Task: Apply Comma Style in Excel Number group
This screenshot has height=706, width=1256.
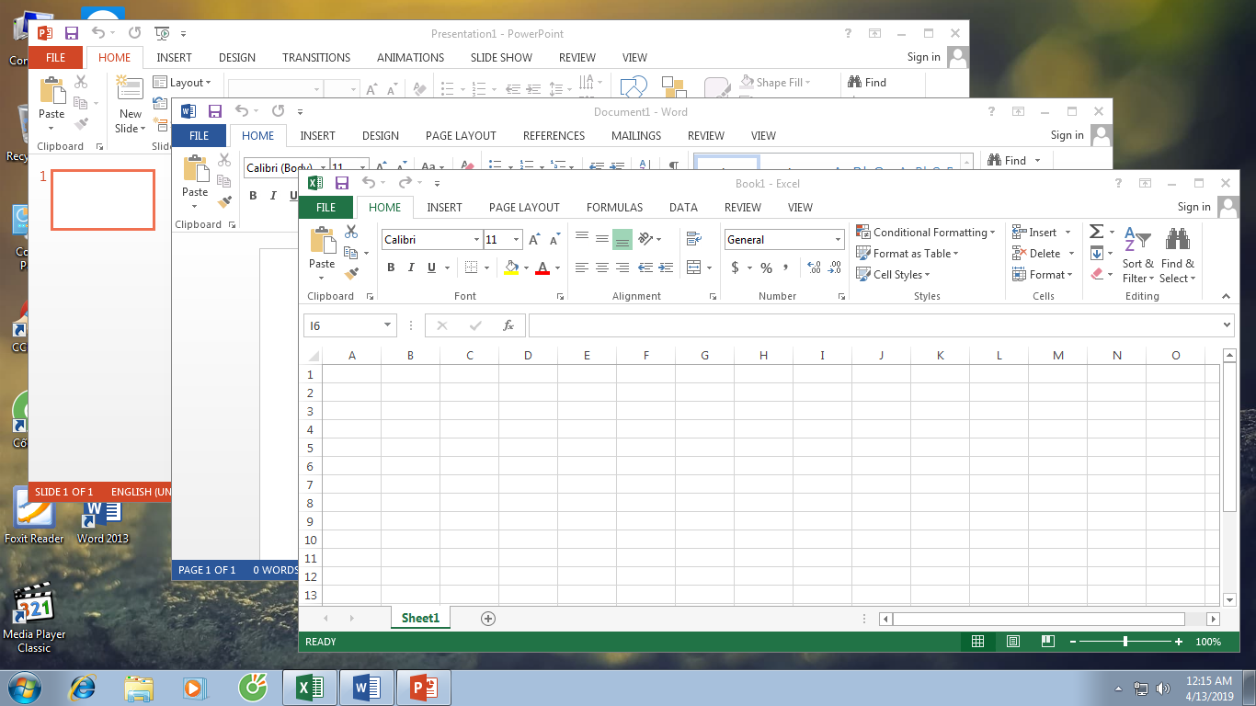Action: coord(786,268)
